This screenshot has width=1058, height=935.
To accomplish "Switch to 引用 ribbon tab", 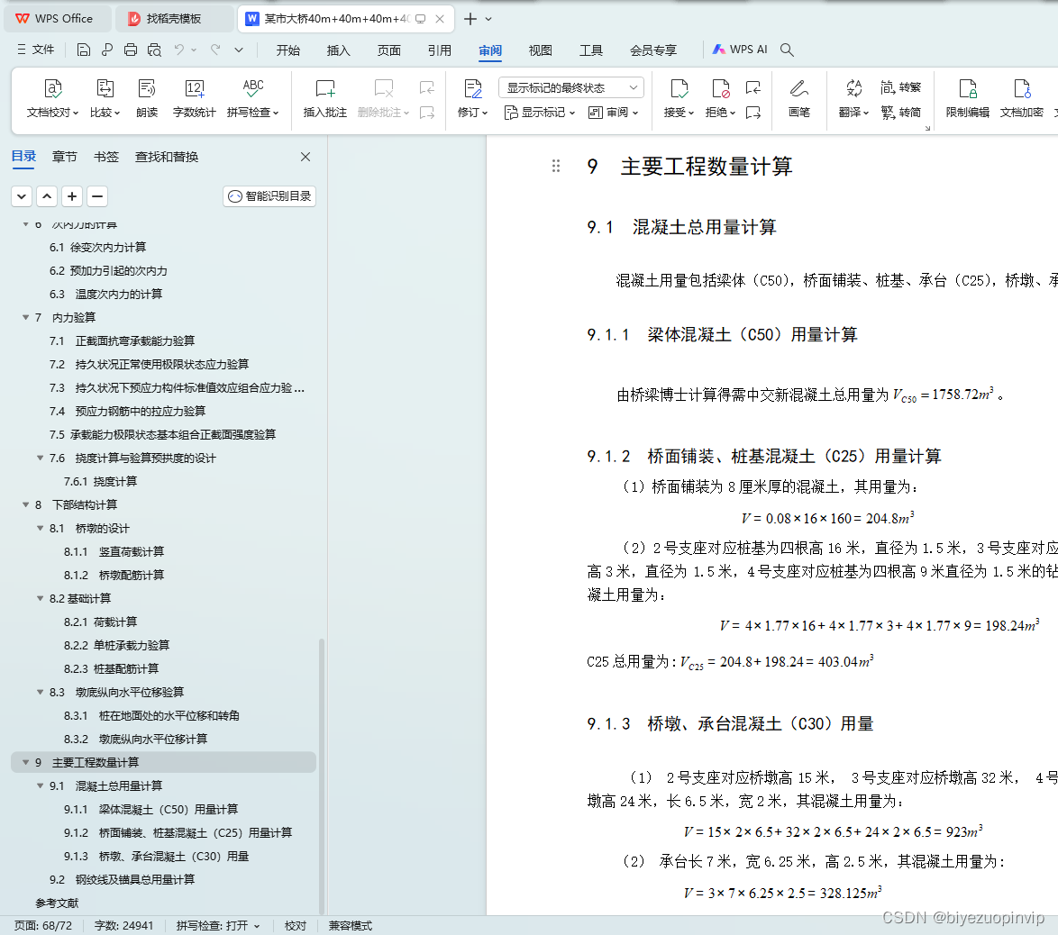I will 439,50.
